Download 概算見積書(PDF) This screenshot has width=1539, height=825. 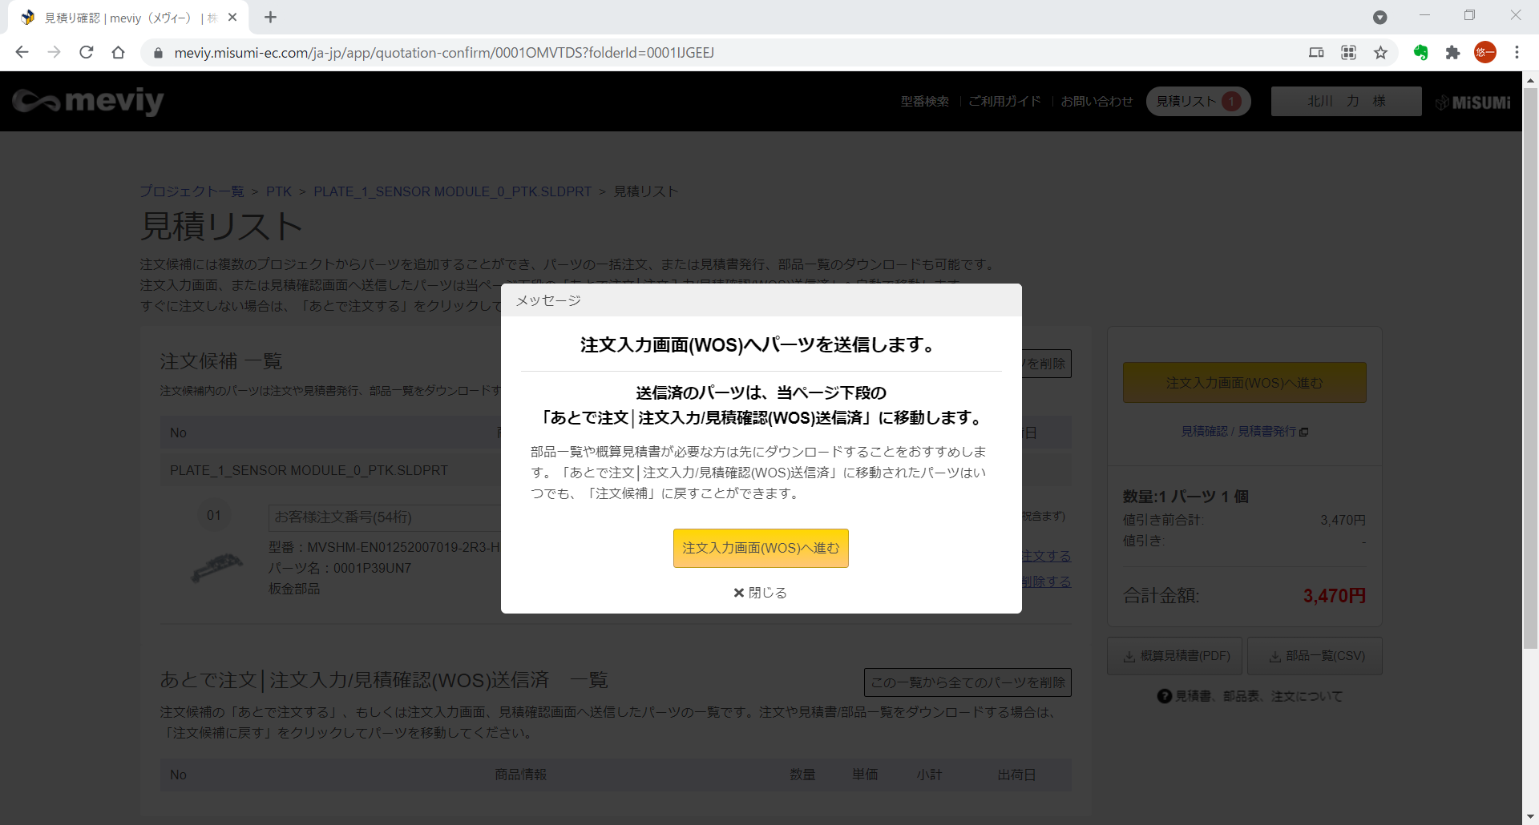point(1174,656)
